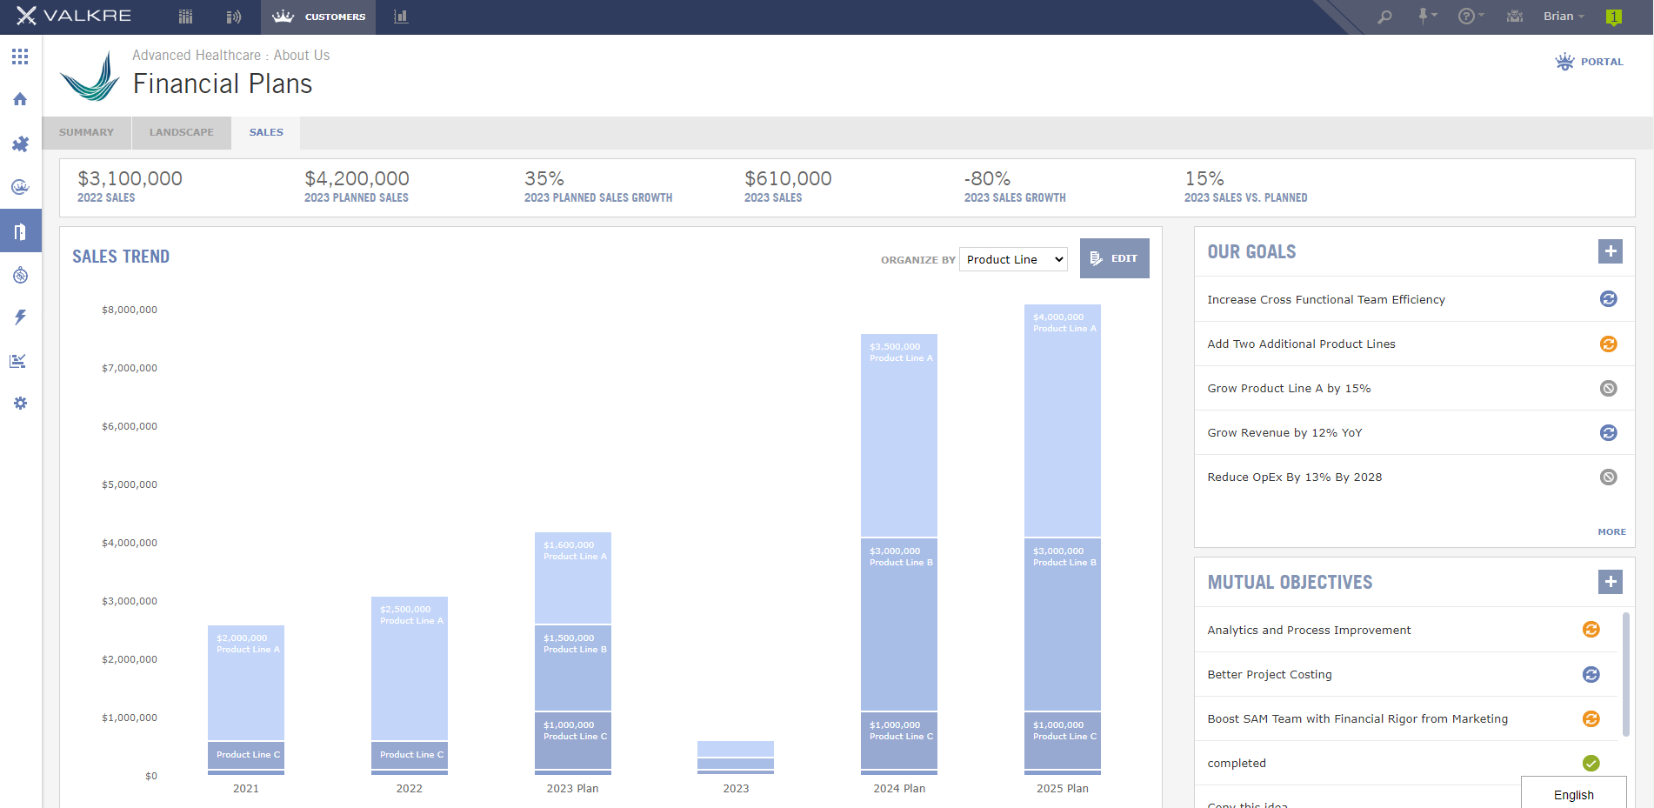Switch to the Summary tab
Viewport: 1654px width, 808px height.
(86, 133)
